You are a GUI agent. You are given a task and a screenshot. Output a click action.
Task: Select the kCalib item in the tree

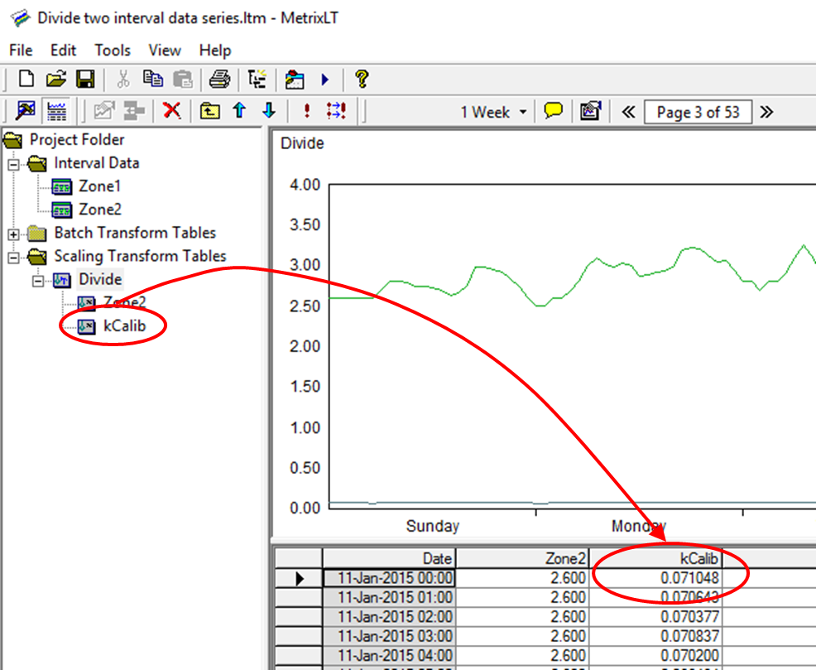pyautogui.click(x=124, y=326)
